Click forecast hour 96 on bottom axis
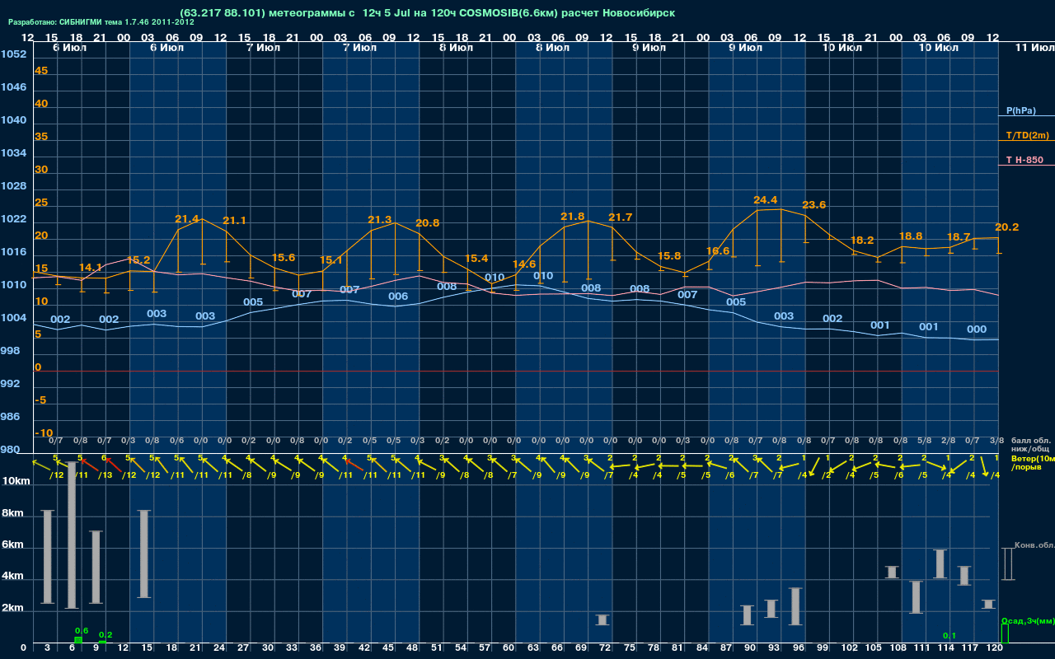The height and width of the screenshot is (659, 1055). click(x=799, y=649)
